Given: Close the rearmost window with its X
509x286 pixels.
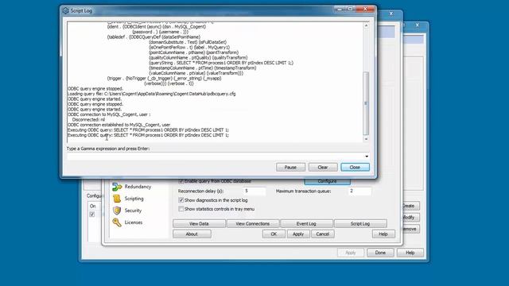Looking at the screenshot, I should [x=418, y=25].
